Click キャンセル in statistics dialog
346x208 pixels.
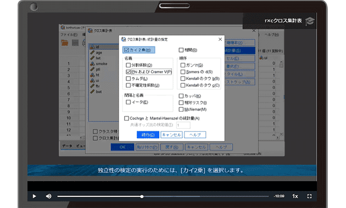tap(171, 135)
